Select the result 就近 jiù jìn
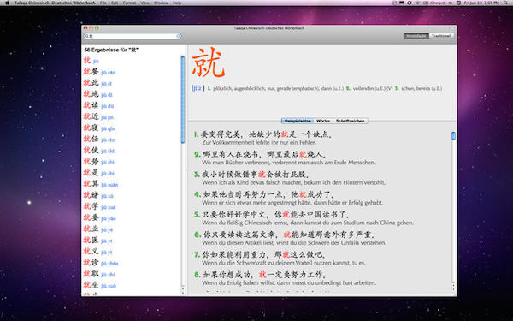Screen dimensions: 513x321 pyautogui.click(x=98, y=116)
